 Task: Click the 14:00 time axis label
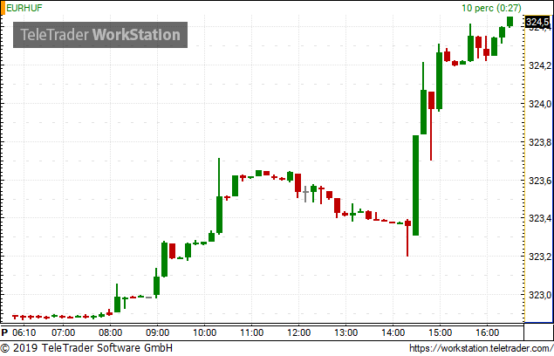point(393,332)
